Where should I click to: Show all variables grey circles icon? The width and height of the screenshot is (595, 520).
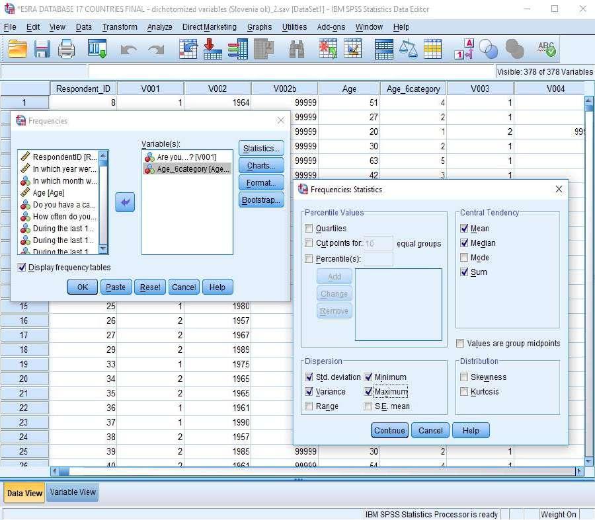514,49
